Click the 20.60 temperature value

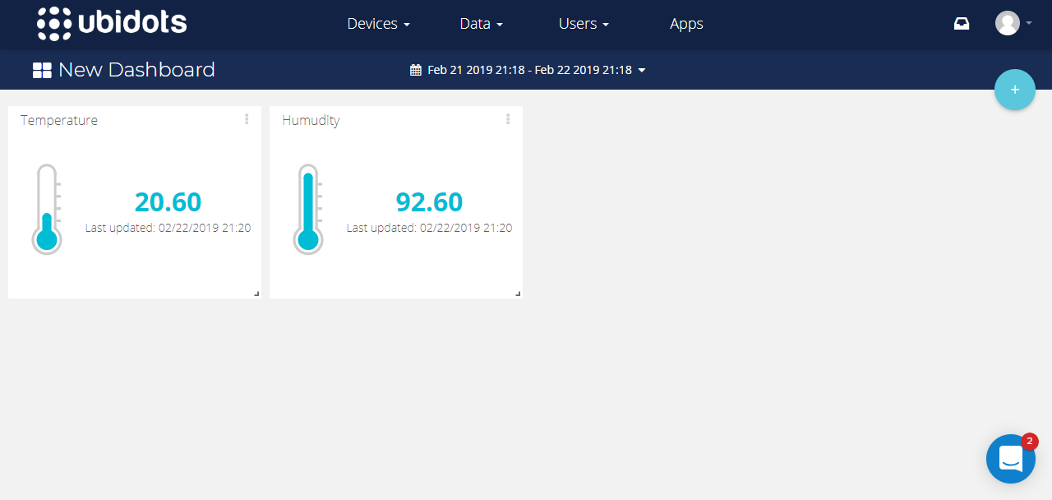[168, 201]
